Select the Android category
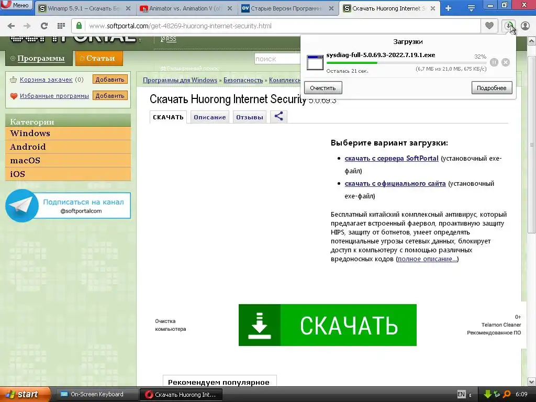The height and width of the screenshot is (402, 536). (68, 147)
